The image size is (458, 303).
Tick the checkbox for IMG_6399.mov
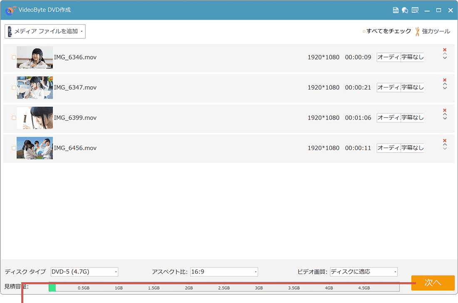[14, 118]
